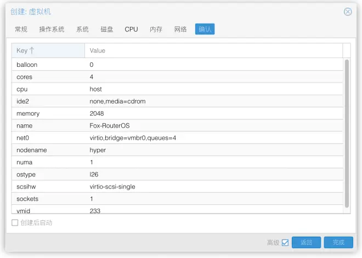
Task: Select the 磁盘 tab
Action: coord(107,29)
